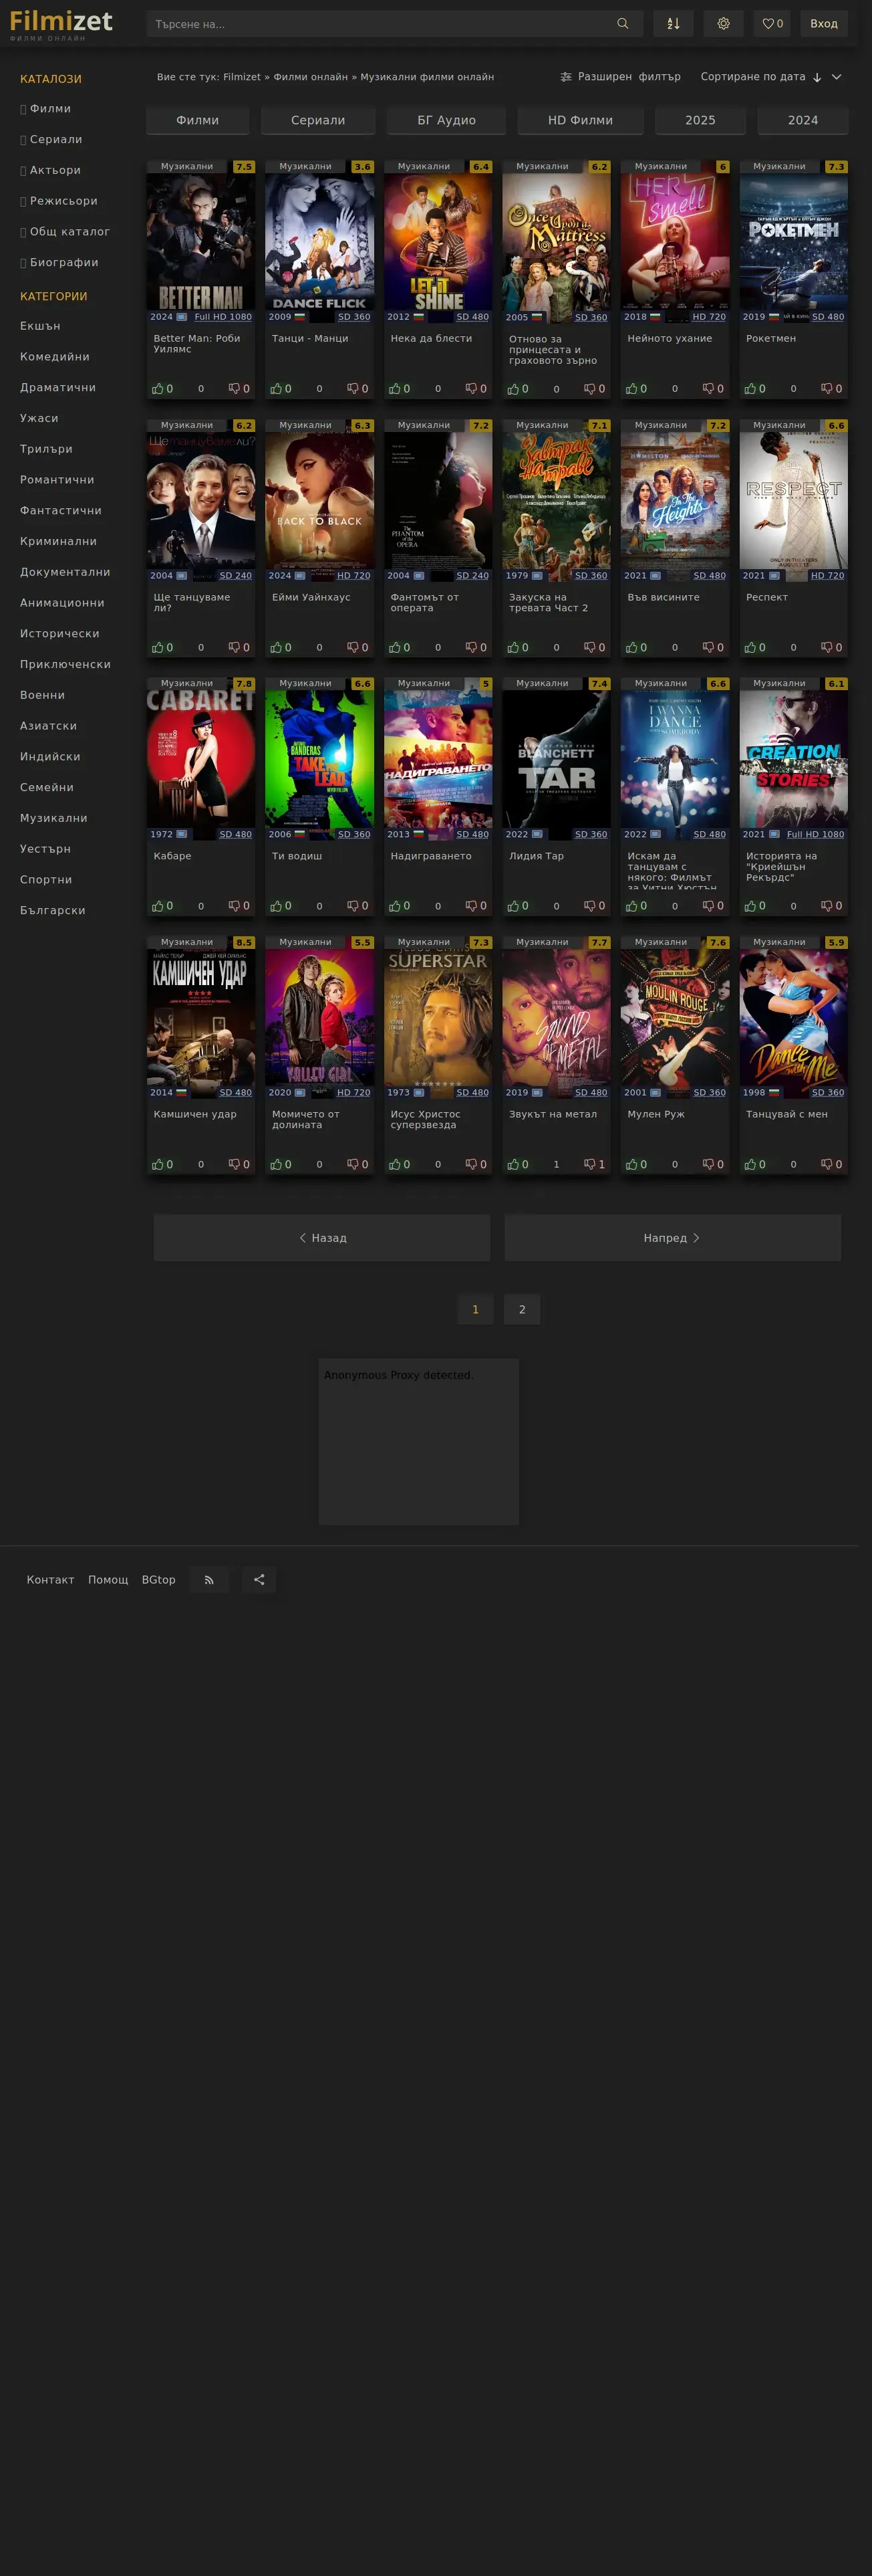Dislike Звукът на метал
This screenshot has width=872, height=2576.
(594, 1165)
